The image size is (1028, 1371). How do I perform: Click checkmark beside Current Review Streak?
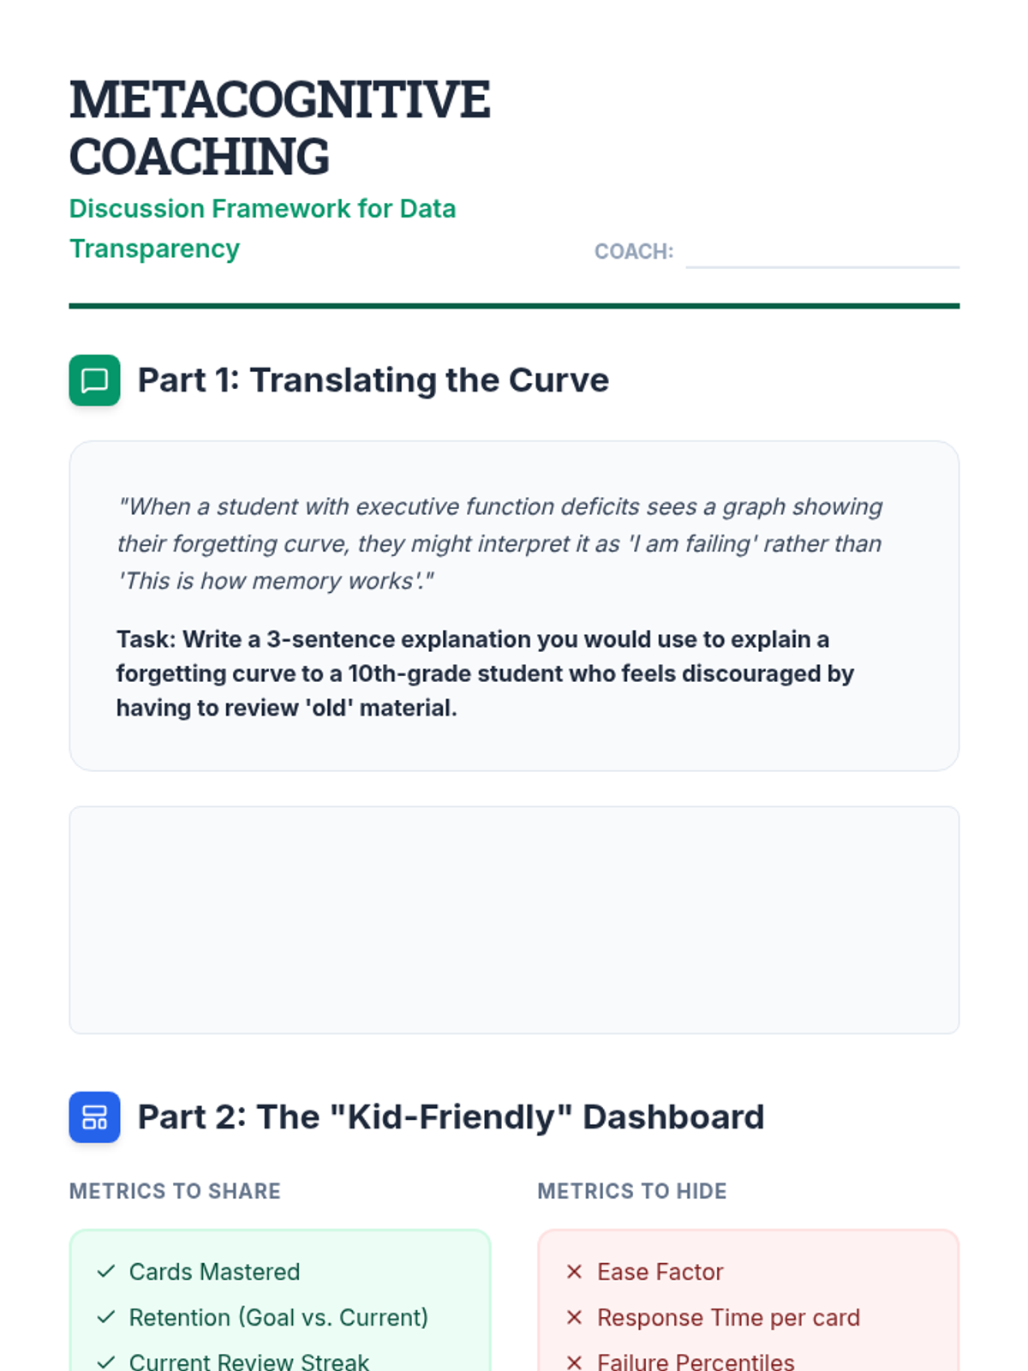point(106,1362)
